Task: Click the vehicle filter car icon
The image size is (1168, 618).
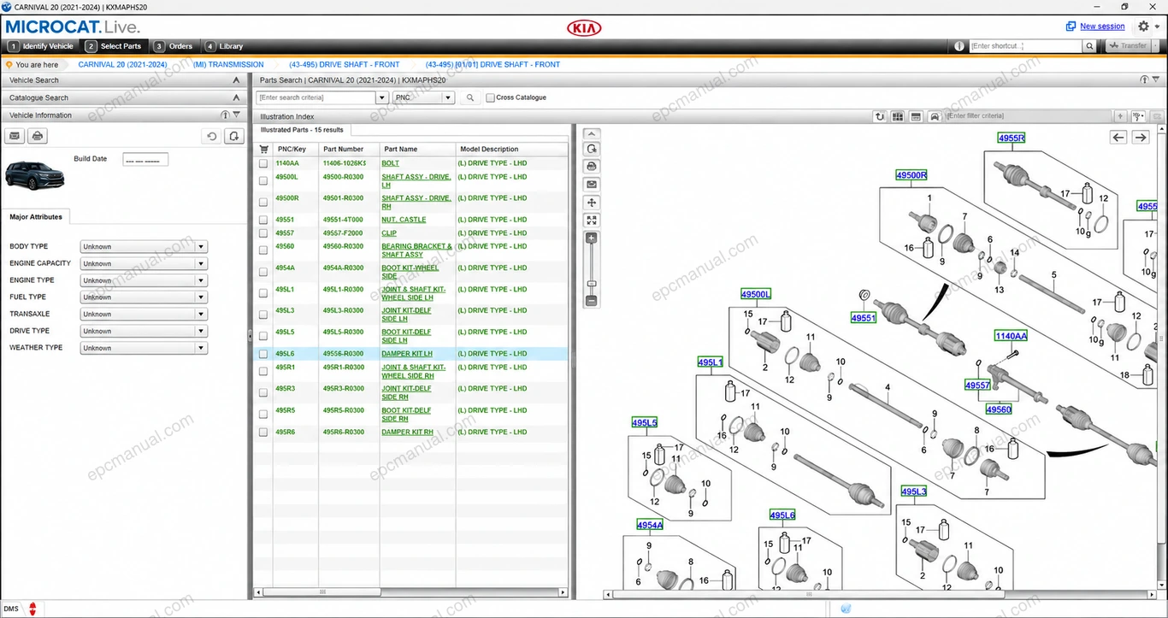Action: [x=935, y=116]
